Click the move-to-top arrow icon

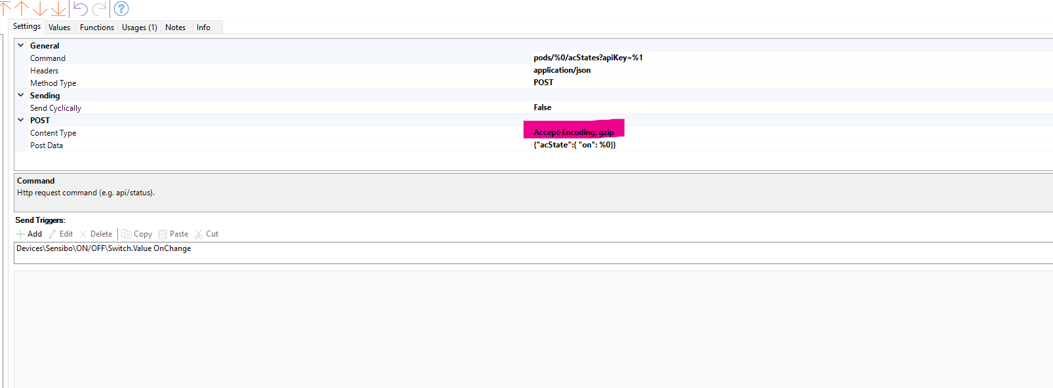pos(5,8)
